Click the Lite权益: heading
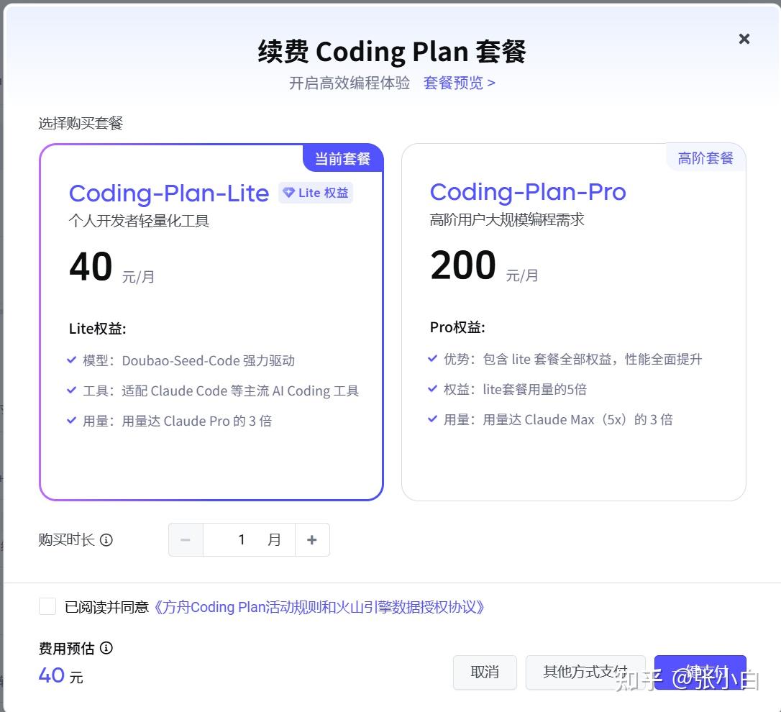781x712 pixels. pyautogui.click(x=98, y=329)
